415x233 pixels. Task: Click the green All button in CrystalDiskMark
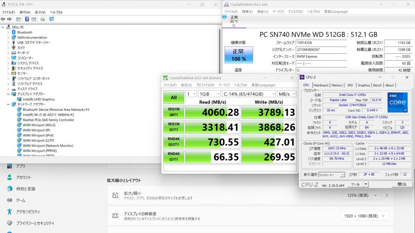pos(173,97)
